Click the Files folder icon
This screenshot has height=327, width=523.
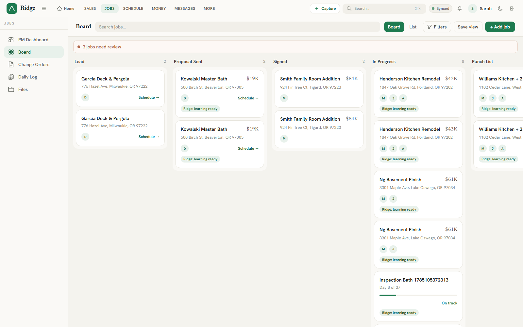[11, 89]
